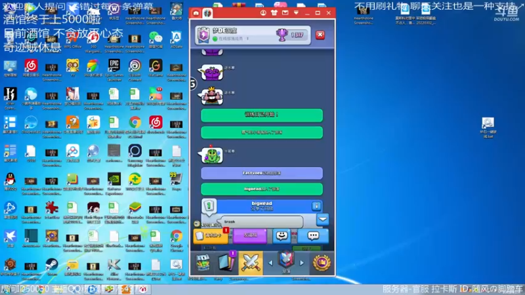Open YY desktop icon
Viewport: 525px width, 295px height.
coord(73,68)
